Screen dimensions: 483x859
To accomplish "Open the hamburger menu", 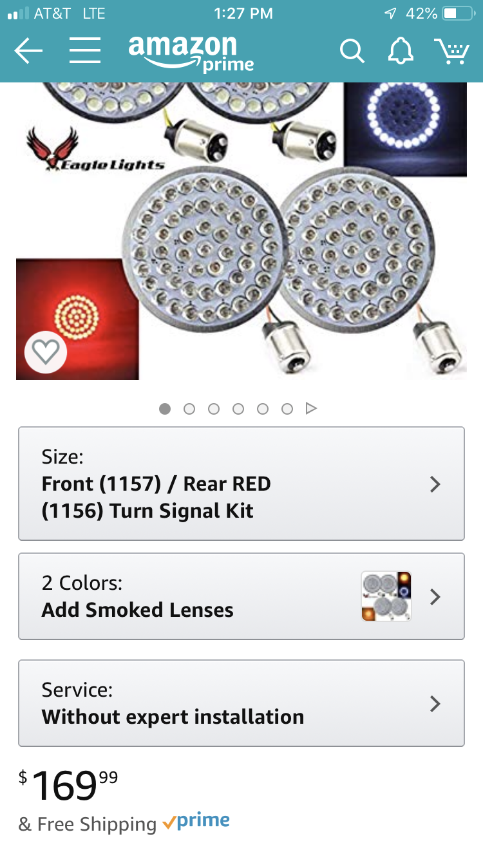I will (x=85, y=50).
